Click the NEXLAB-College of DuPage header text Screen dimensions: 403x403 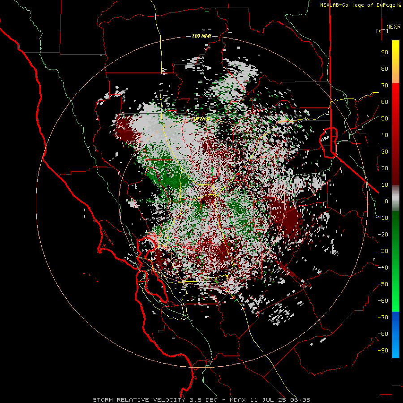click(360, 5)
